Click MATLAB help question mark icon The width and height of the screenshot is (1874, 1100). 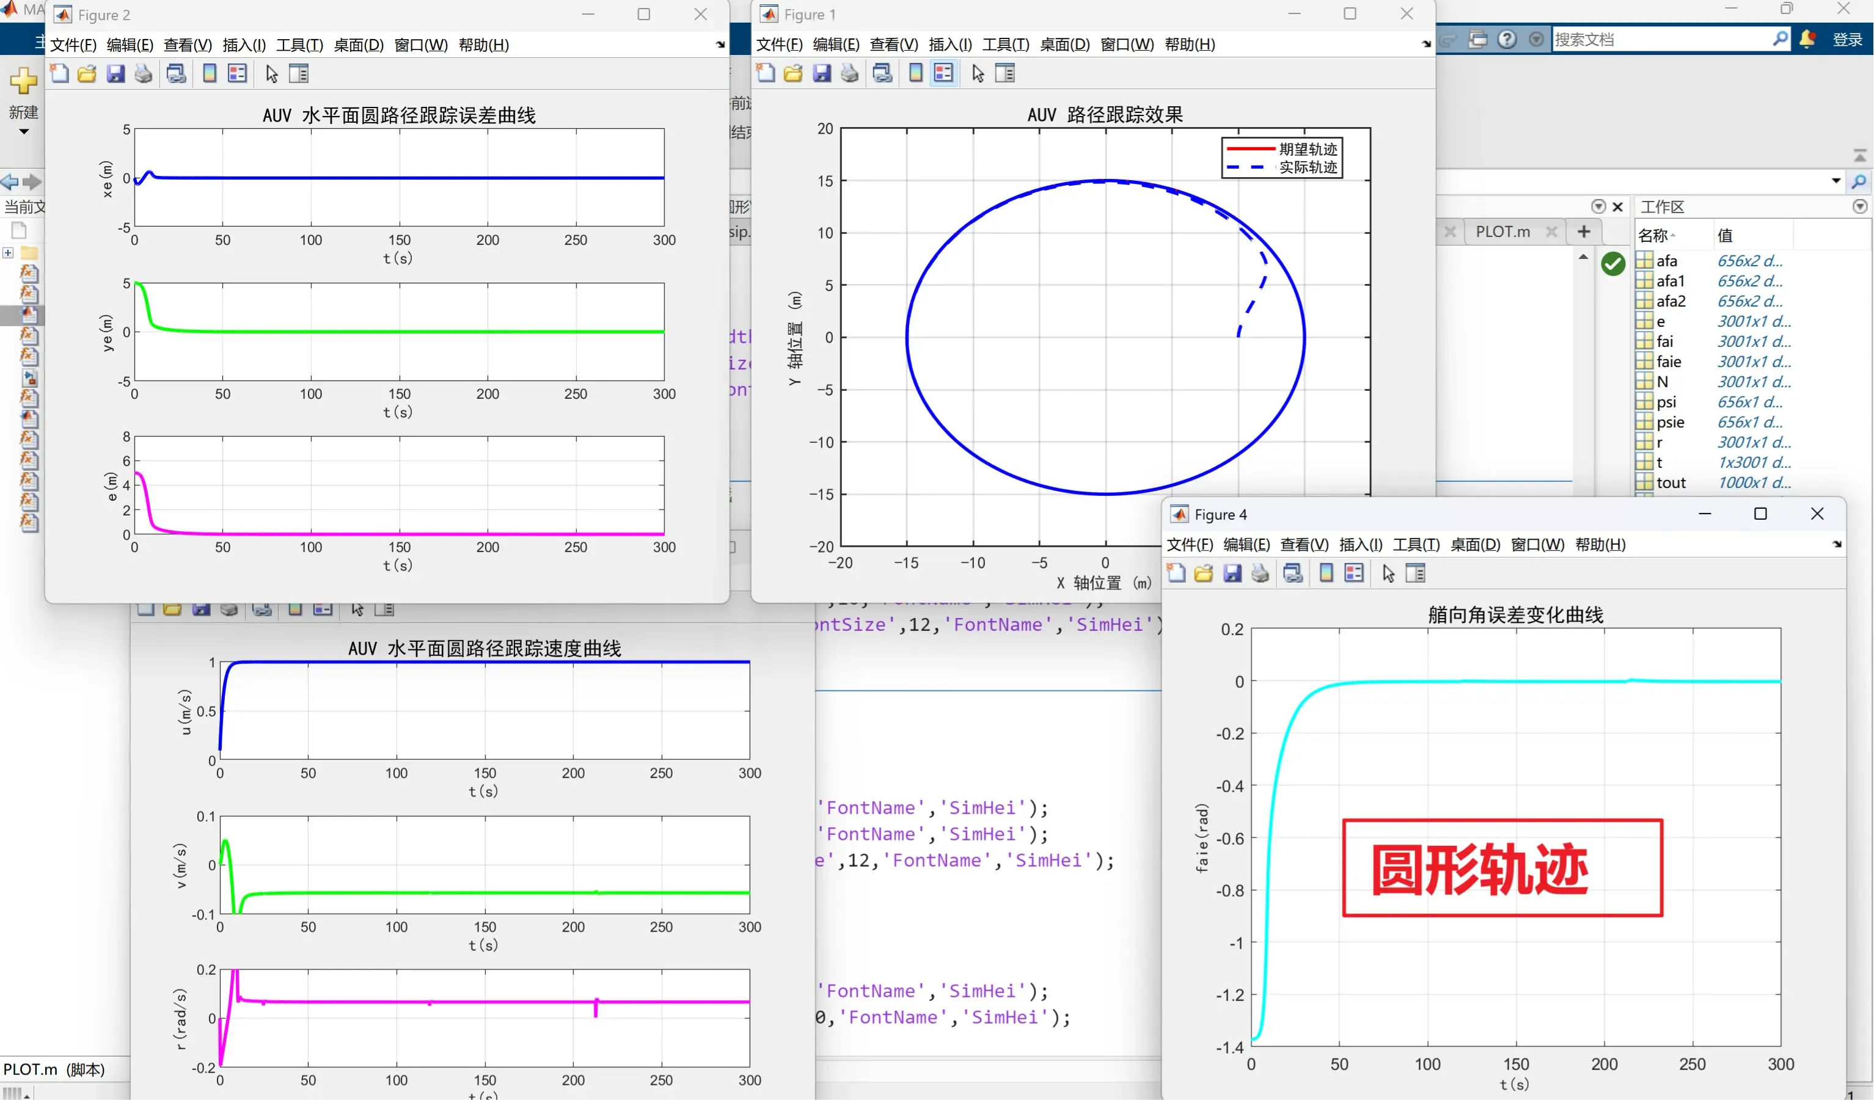tap(1507, 38)
